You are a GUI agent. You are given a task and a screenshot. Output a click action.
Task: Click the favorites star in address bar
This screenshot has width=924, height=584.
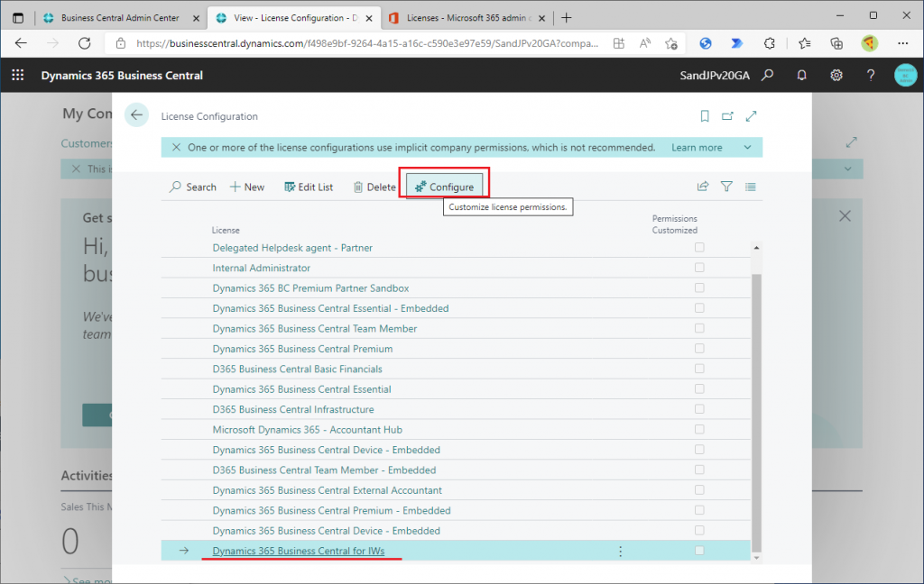coord(671,43)
